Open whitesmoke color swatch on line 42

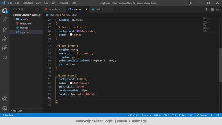tap(71, 83)
